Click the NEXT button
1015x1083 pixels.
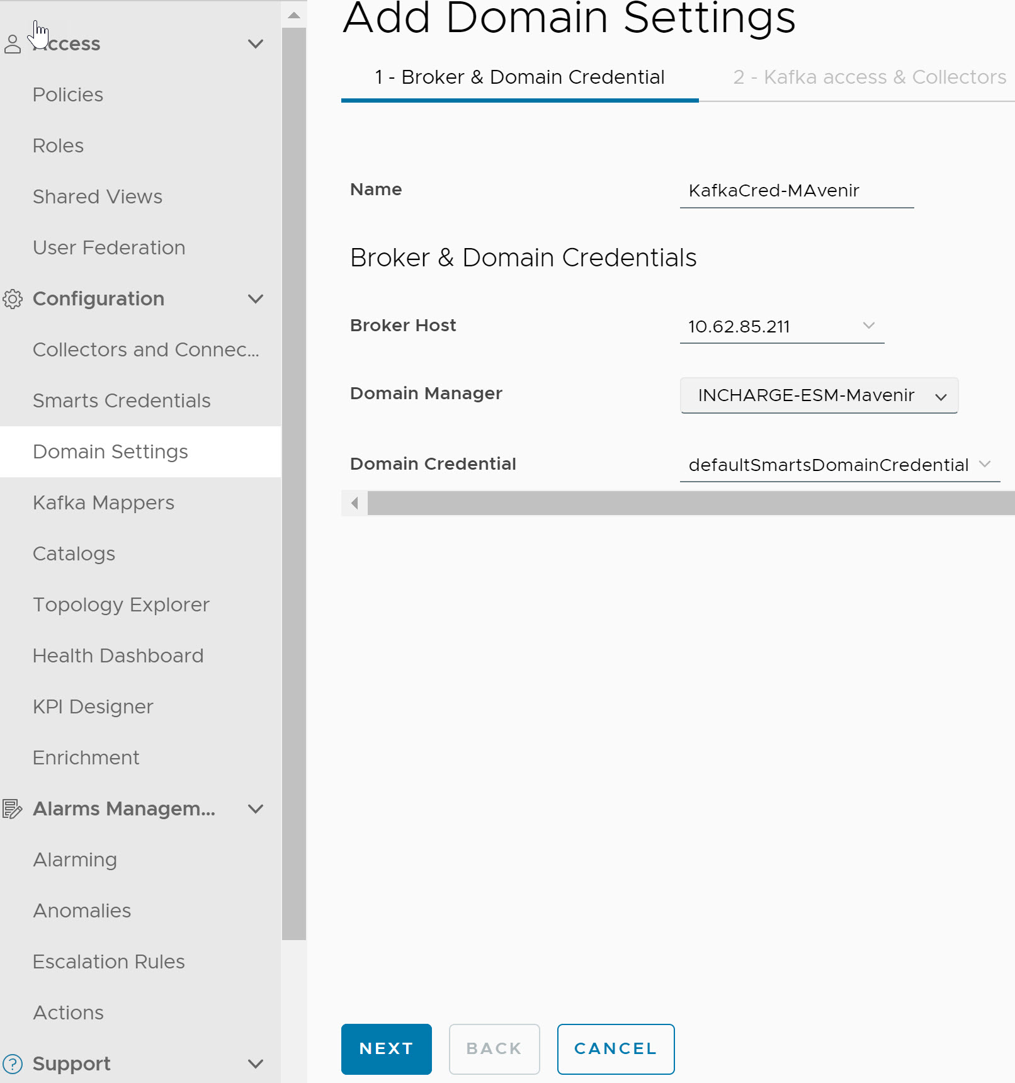[x=387, y=1049]
